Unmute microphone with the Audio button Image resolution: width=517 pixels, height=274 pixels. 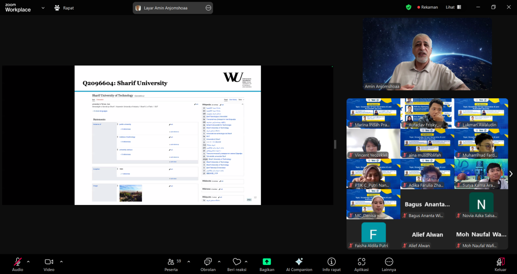pyautogui.click(x=18, y=264)
